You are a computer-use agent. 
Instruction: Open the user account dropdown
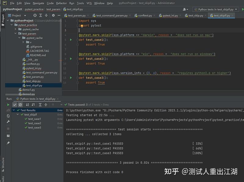(x=185, y=9)
